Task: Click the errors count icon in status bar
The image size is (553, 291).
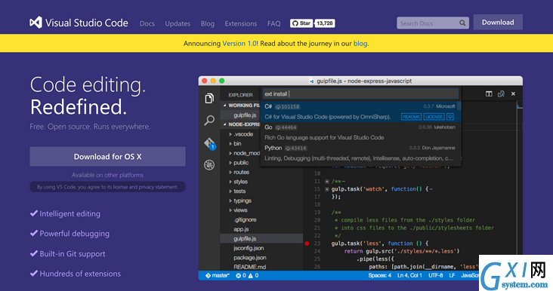Action: click(239, 275)
